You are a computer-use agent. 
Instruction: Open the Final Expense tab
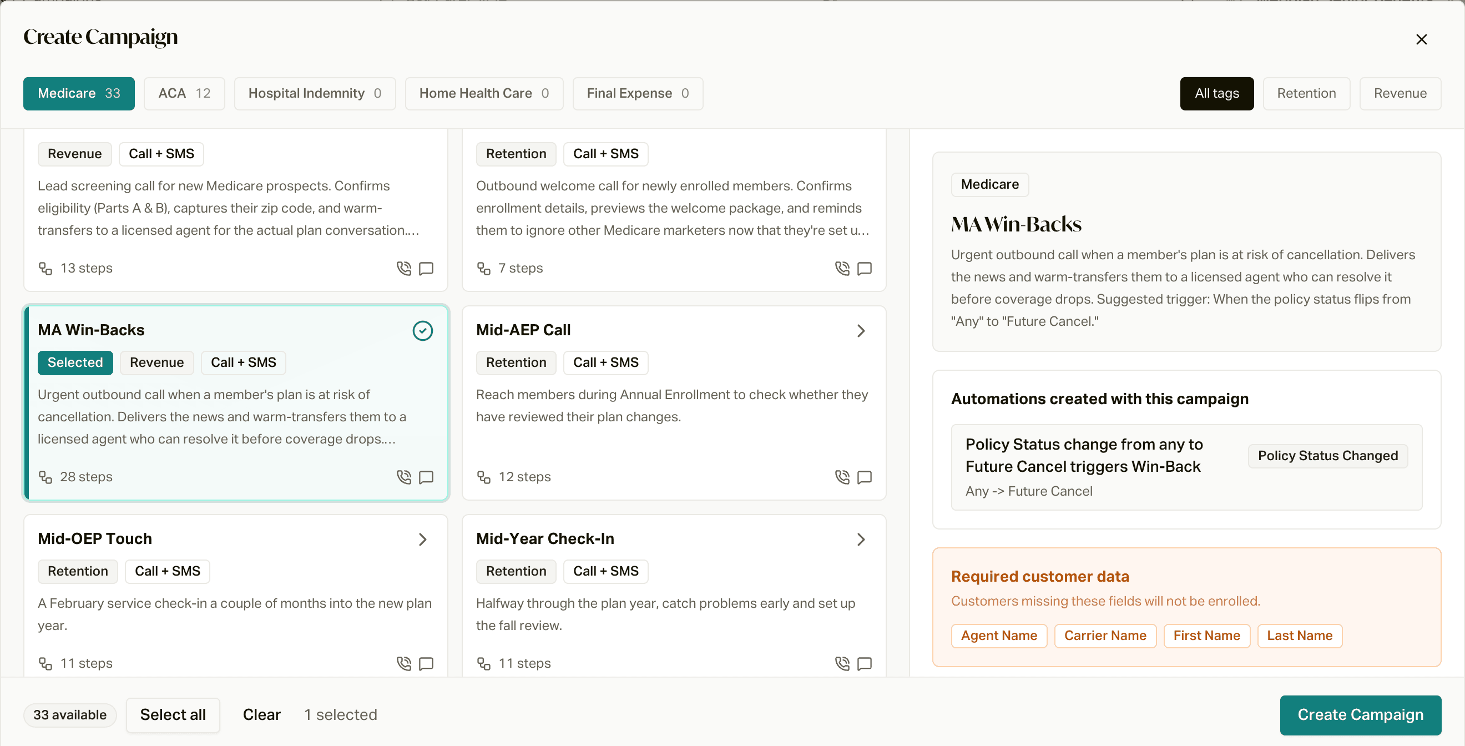(x=638, y=93)
